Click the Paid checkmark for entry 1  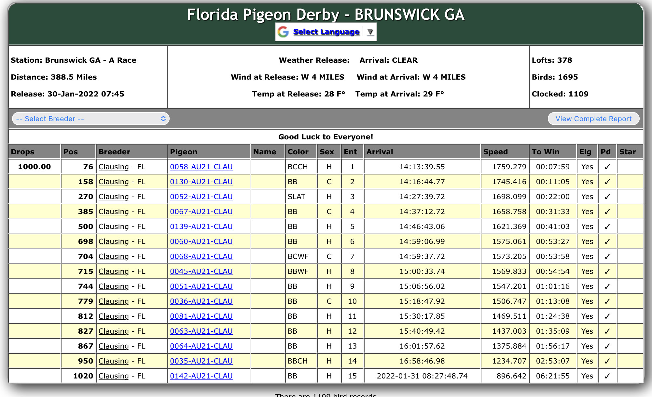click(x=607, y=167)
